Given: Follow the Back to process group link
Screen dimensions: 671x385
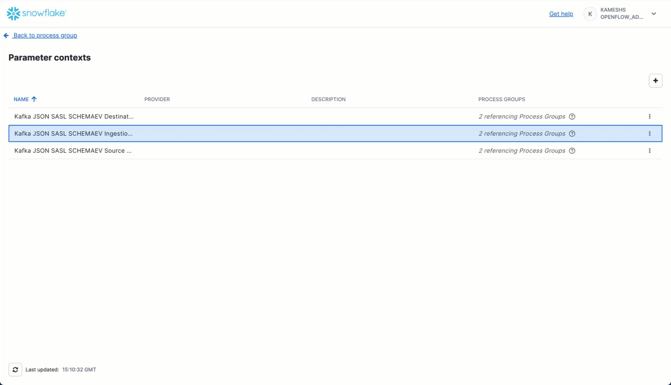Looking at the screenshot, I should [x=45, y=35].
